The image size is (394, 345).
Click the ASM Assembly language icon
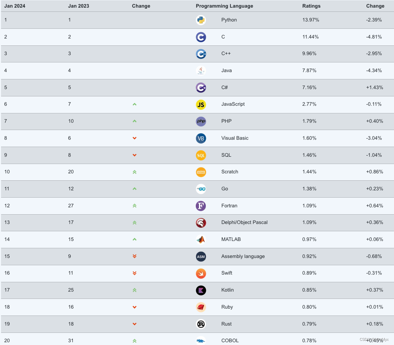point(201,257)
